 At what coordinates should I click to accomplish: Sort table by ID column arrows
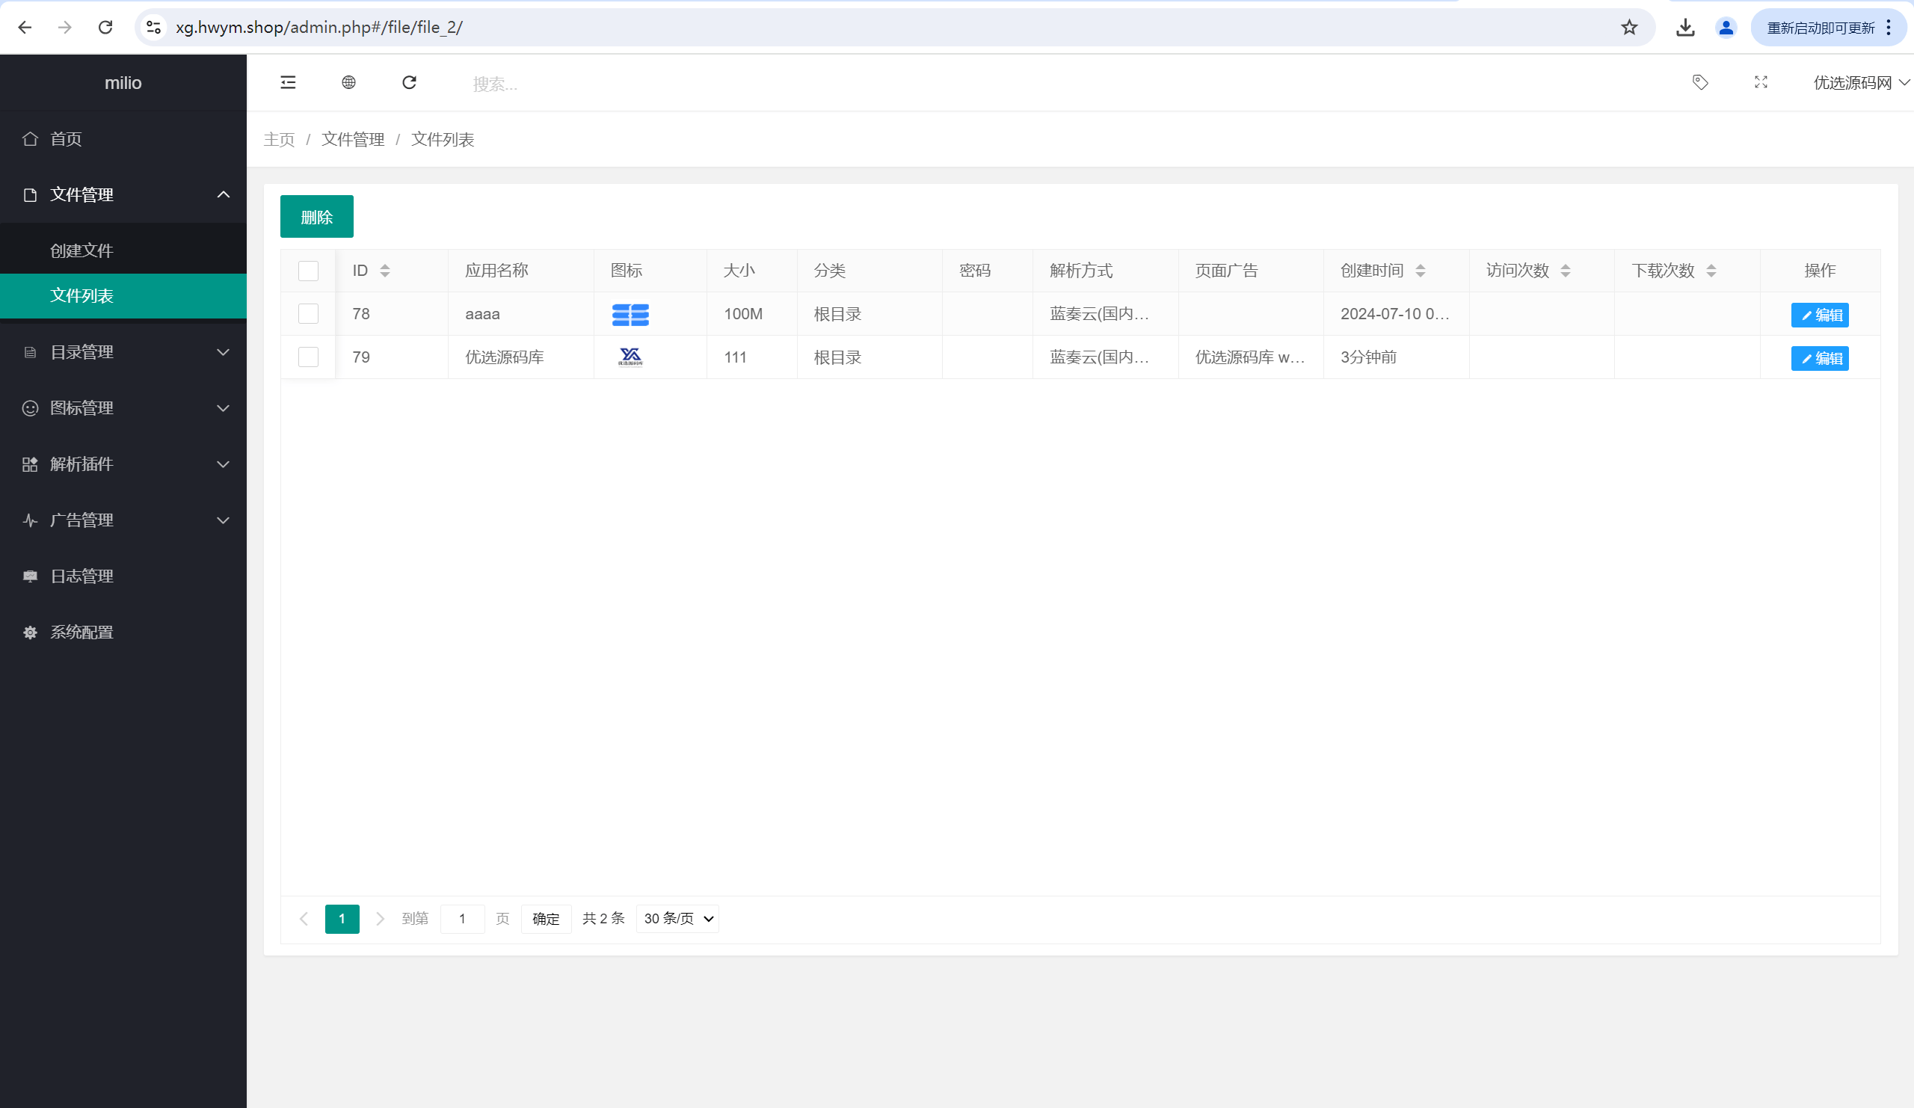point(385,271)
